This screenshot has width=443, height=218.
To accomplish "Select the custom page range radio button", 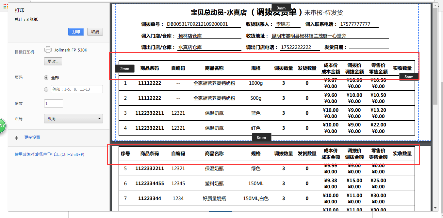I will [46, 89].
